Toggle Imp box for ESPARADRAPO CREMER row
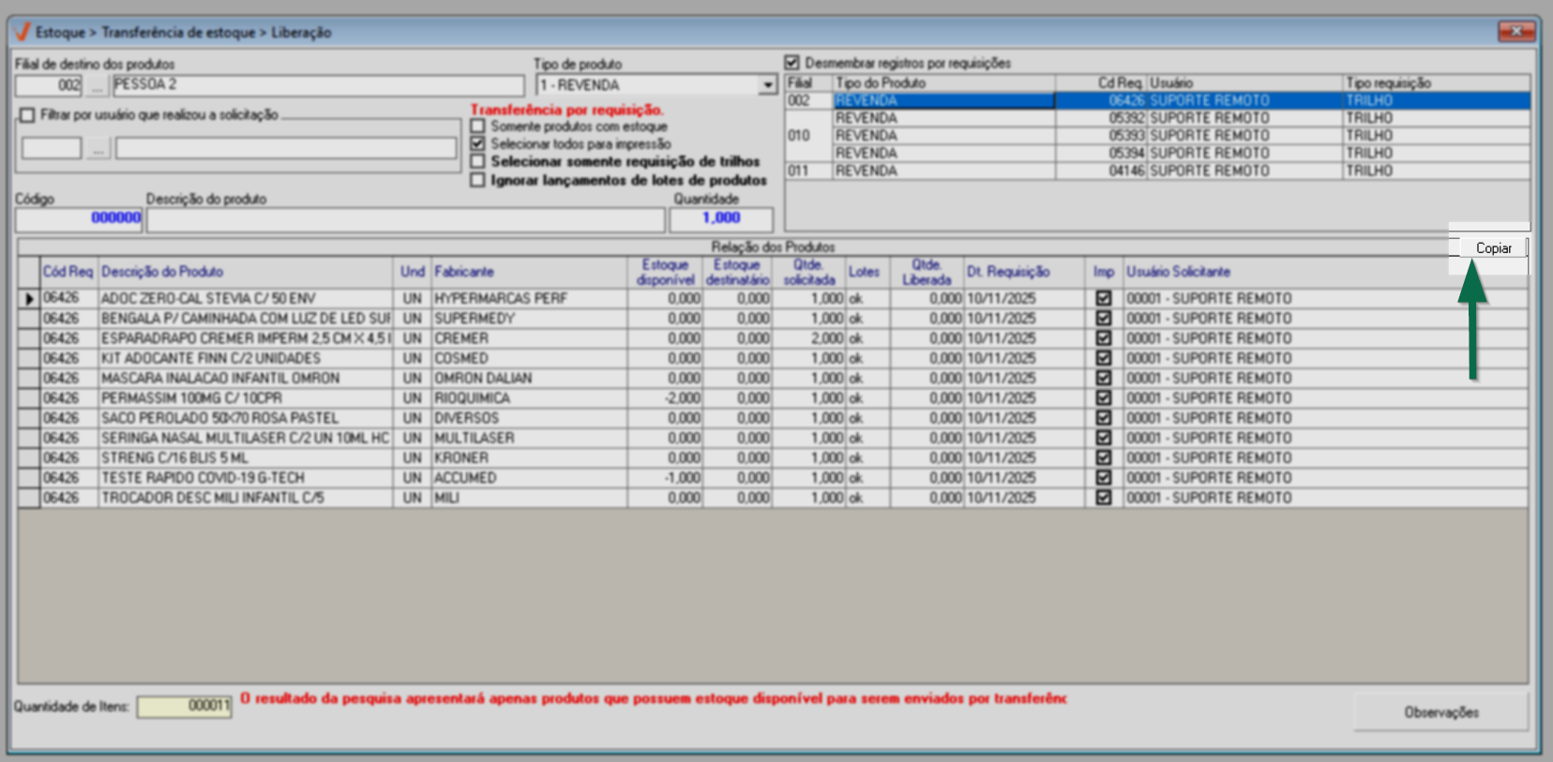Viewport: 1553px width, 762px height. click(x=1104, y=338)
